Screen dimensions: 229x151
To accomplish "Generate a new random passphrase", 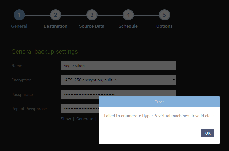I will [x=85, y=119].
